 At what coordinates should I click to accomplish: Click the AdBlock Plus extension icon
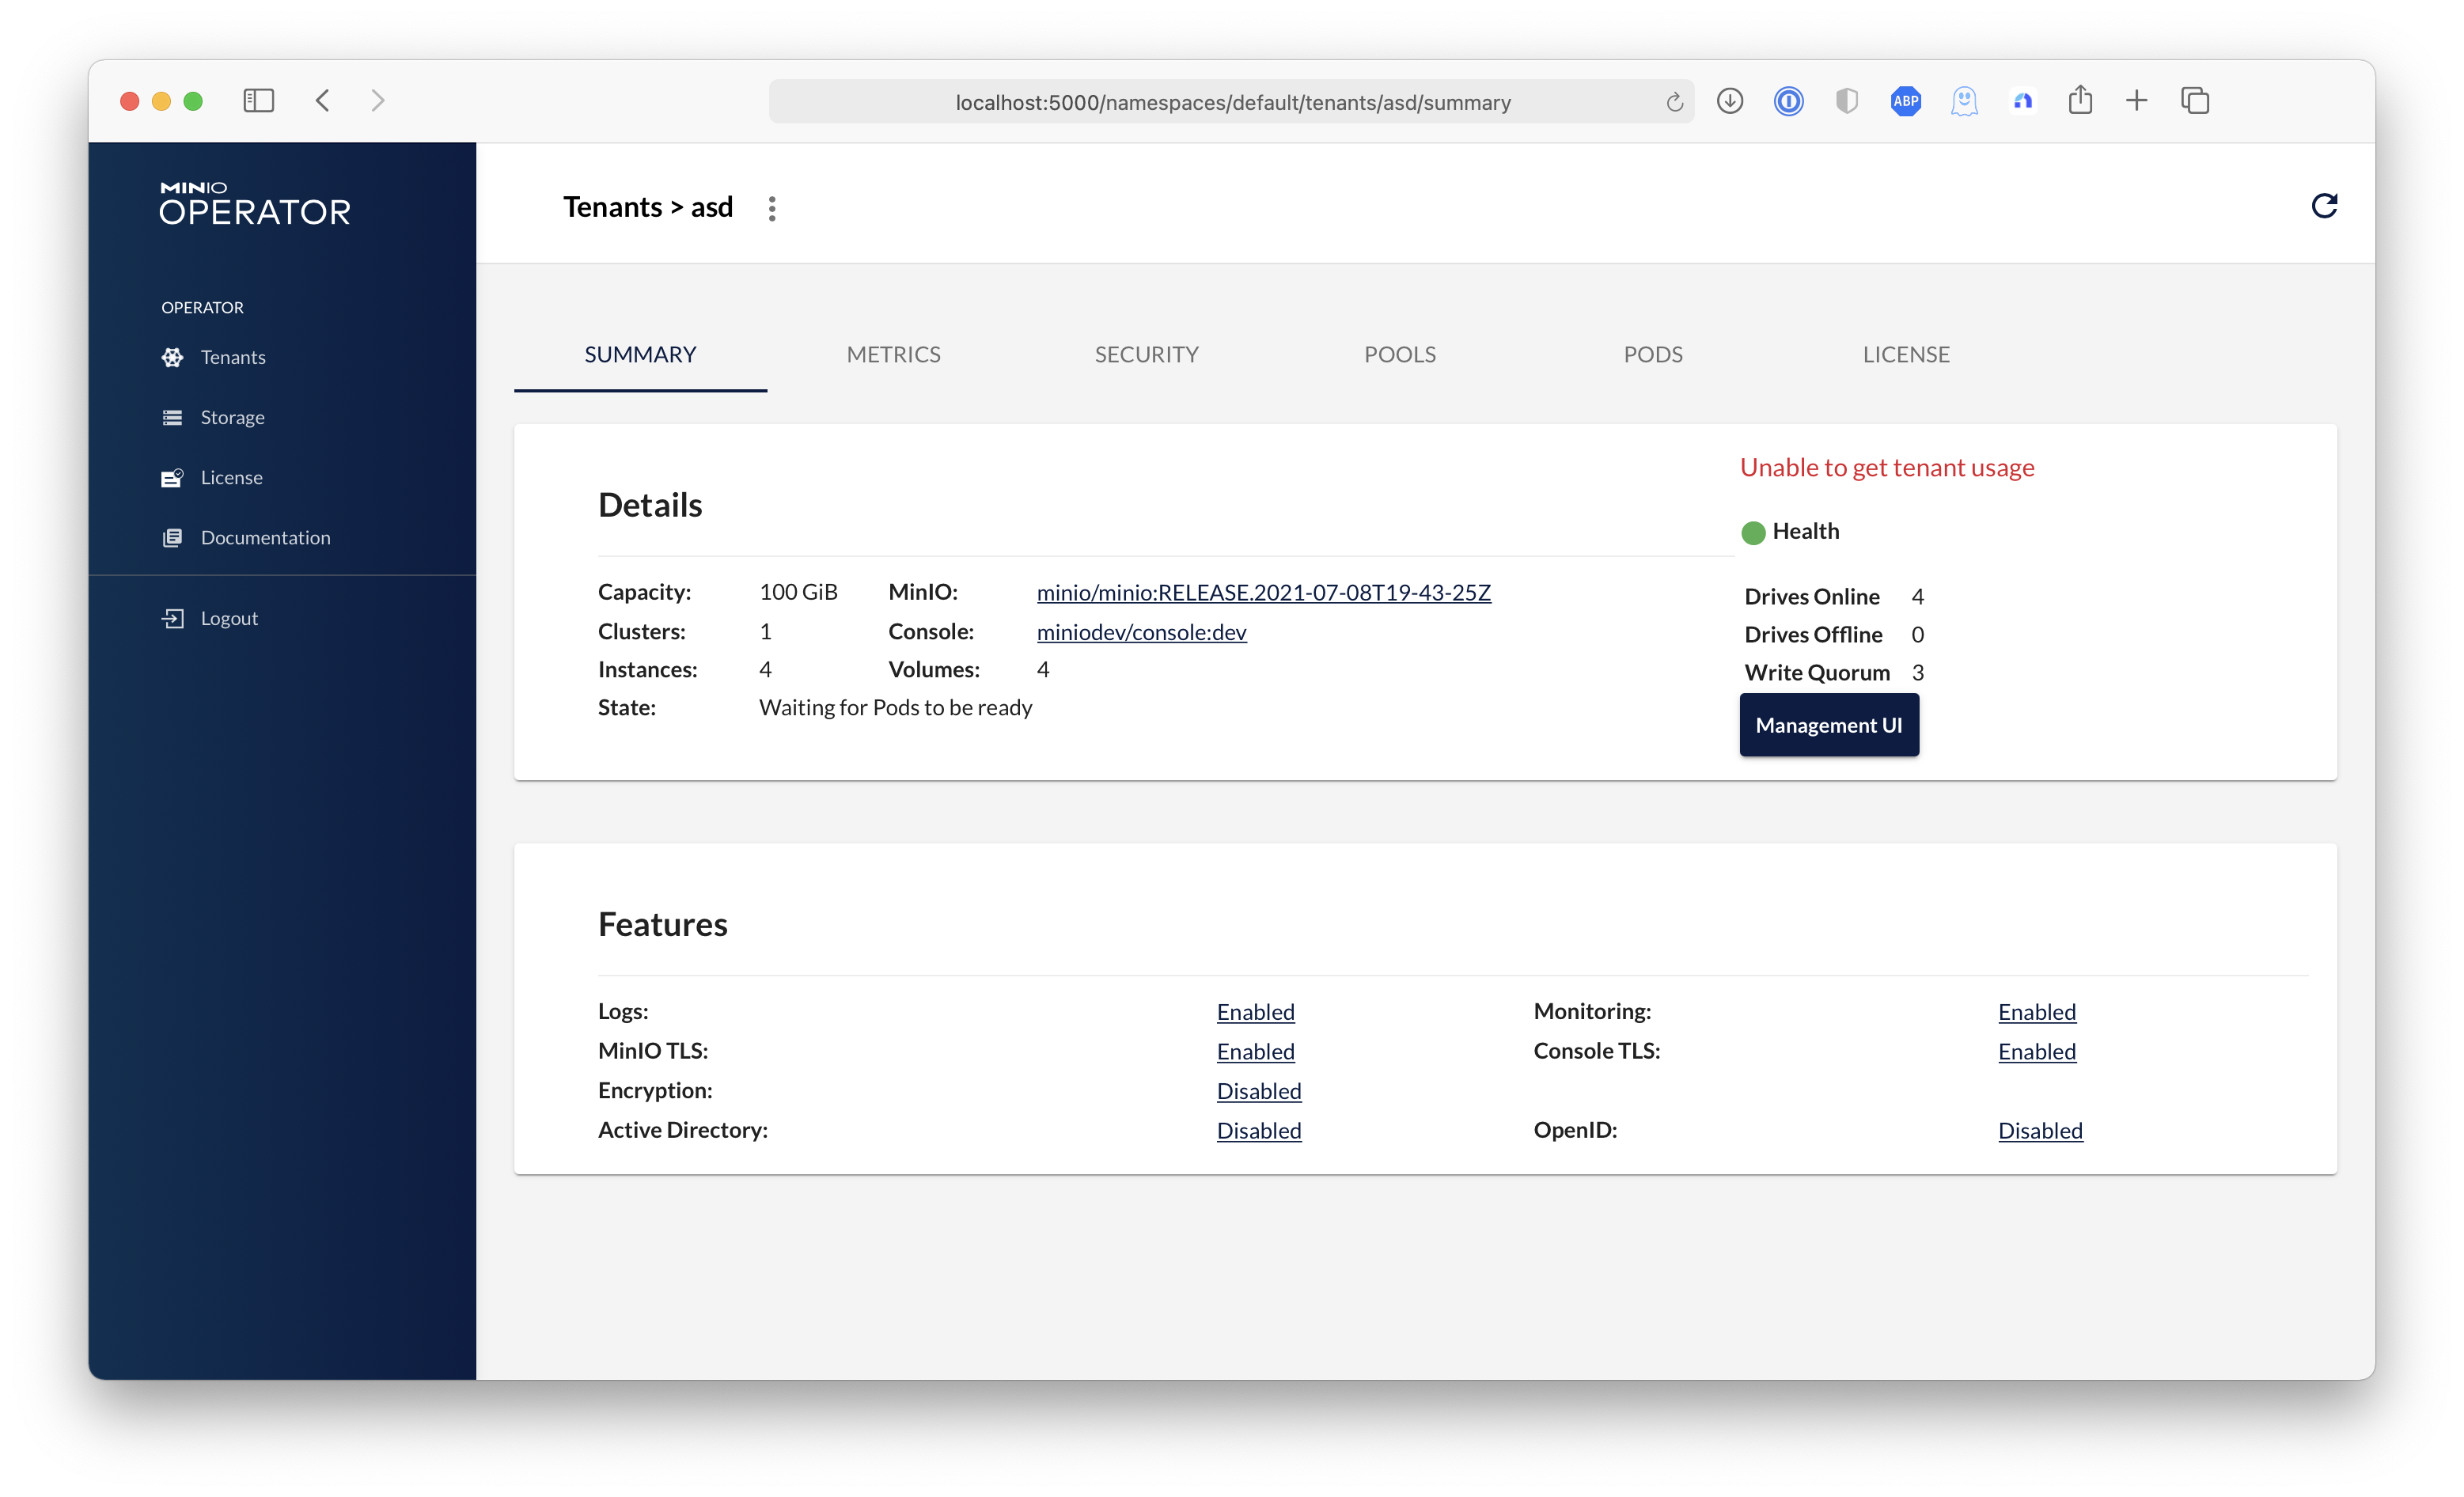pos(1905,101)
